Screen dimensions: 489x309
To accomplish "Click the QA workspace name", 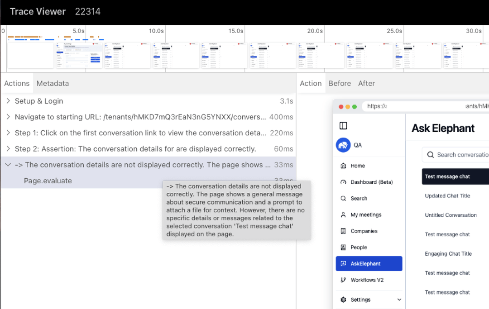I will (x=357, y=145).
